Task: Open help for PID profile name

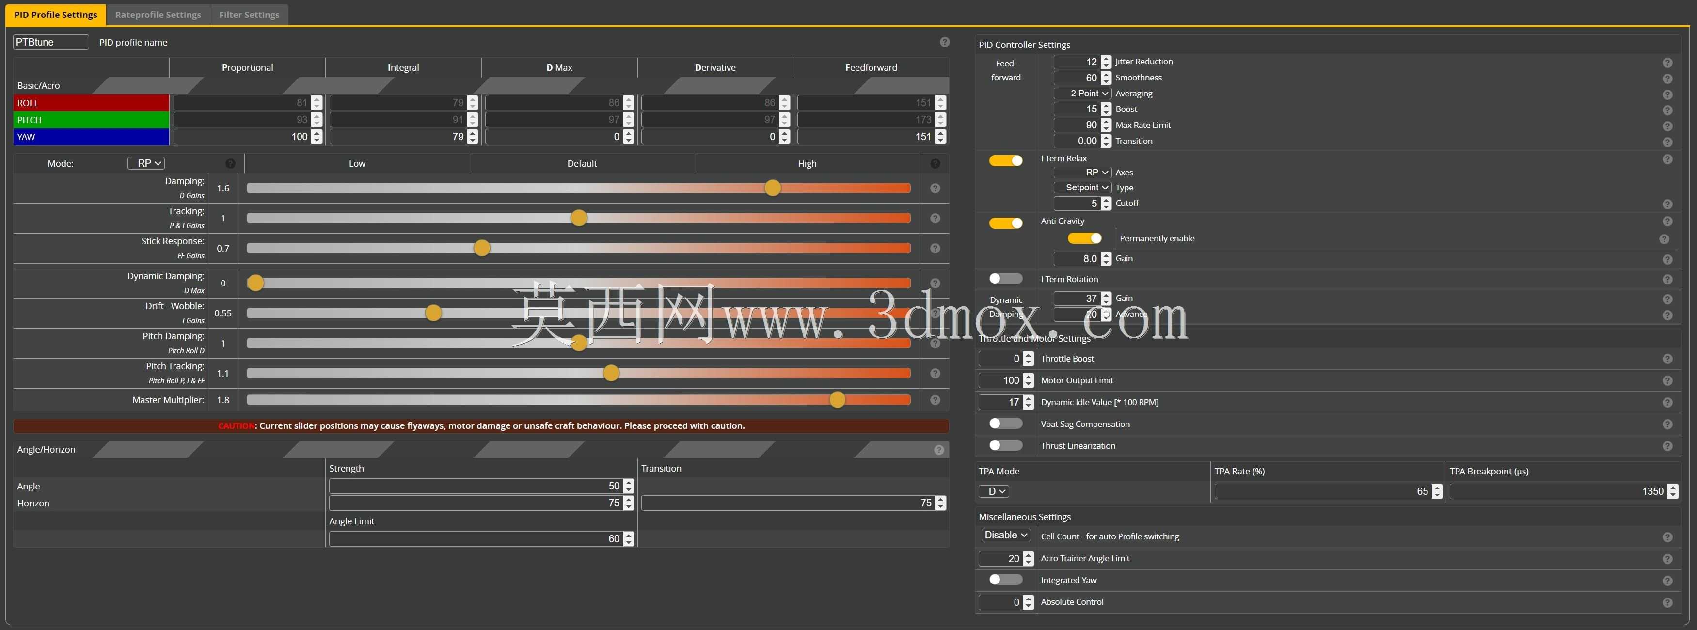Action: coord(945,42)
